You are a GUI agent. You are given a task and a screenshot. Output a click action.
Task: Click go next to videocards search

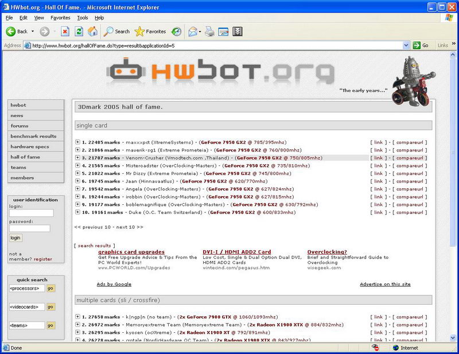50,307
